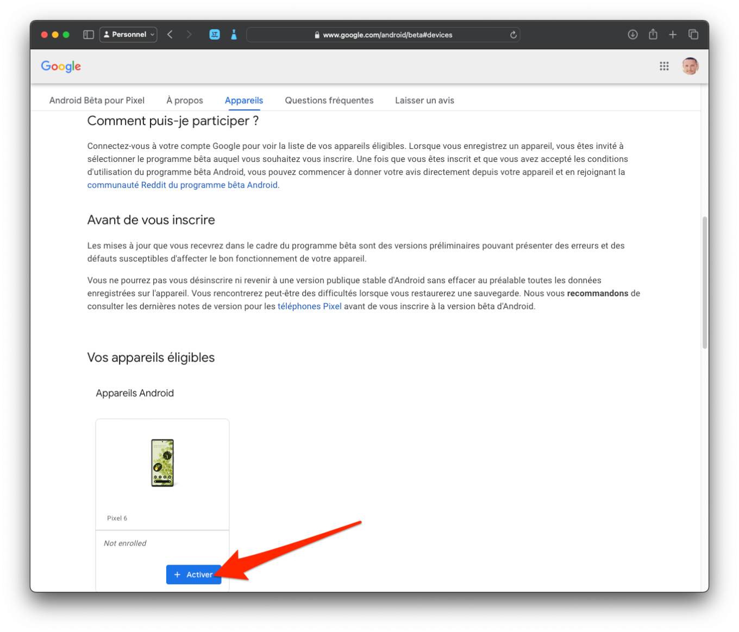Open the téléphones Pixel link

310,306
